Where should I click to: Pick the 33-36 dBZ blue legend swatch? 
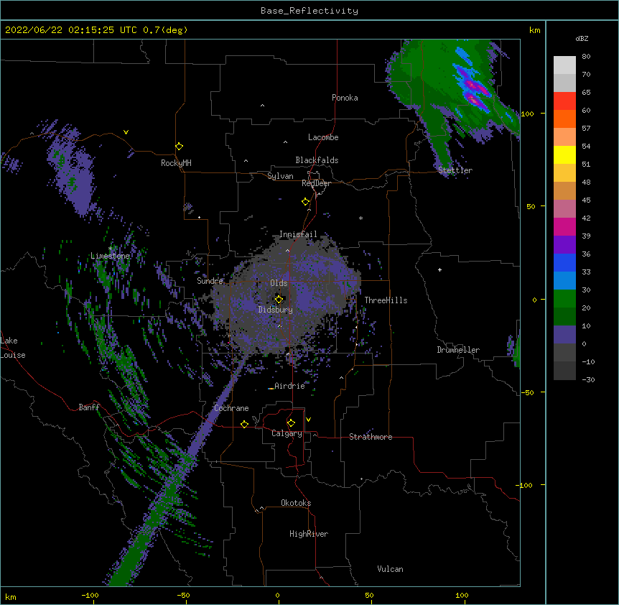pyautogui.click(x=564, y=262)
